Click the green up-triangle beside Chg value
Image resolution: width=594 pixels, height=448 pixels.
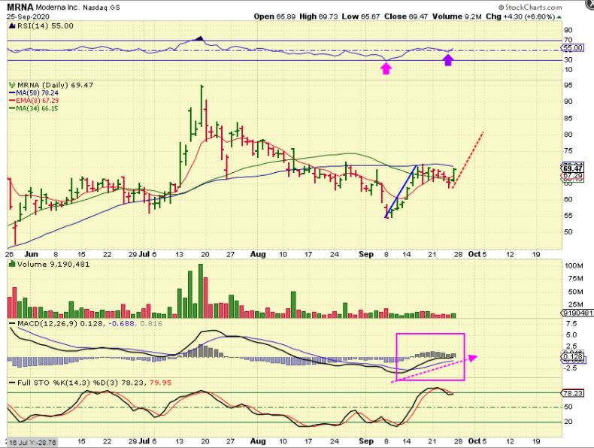tap(559, 17)
